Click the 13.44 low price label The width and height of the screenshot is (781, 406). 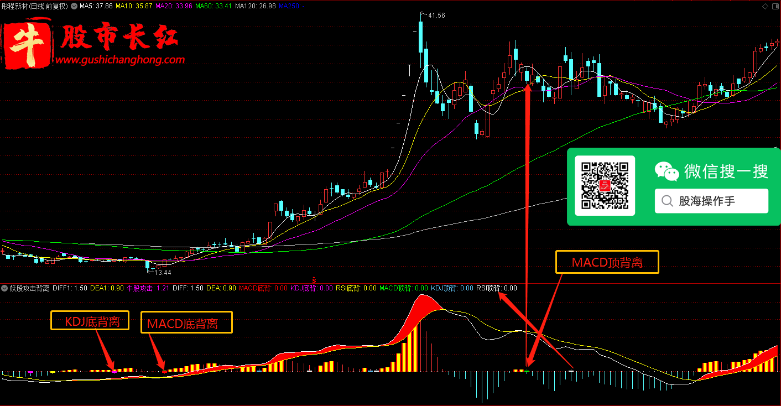(x=163, y=273)
